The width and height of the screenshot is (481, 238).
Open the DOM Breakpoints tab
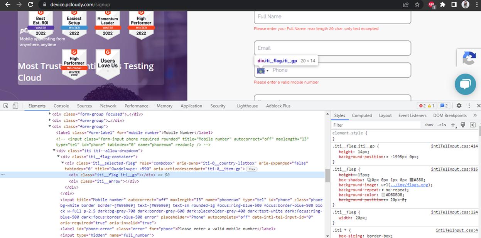450,115
